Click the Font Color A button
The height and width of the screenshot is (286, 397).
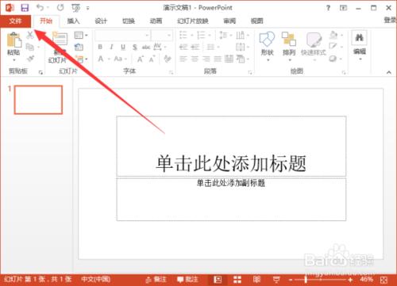pyautogui.click(x=101, y=59)
